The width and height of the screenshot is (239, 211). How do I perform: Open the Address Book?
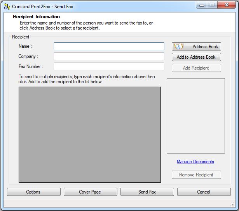196,47
